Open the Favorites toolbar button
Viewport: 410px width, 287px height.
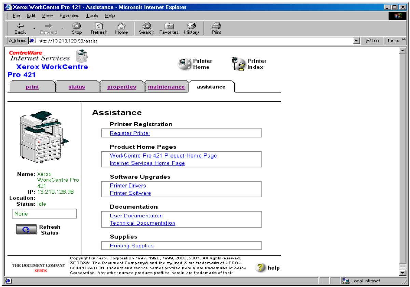(169, 29)
